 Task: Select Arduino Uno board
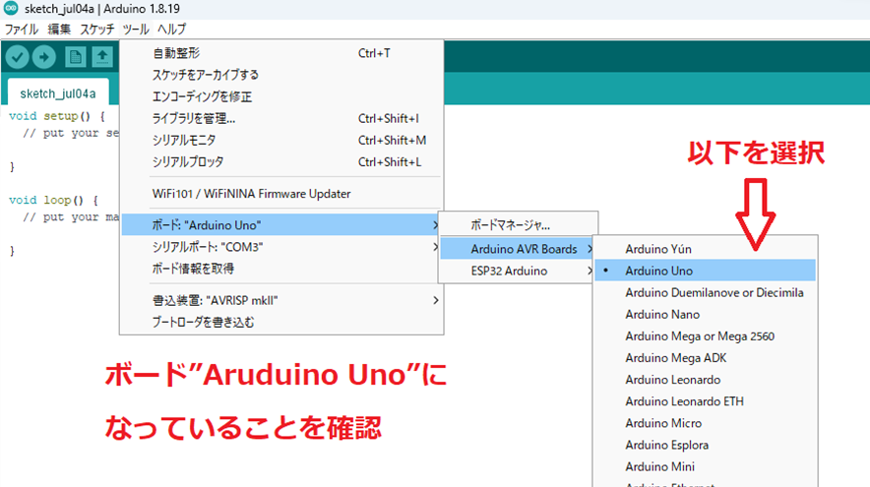(x=705, y=271)
